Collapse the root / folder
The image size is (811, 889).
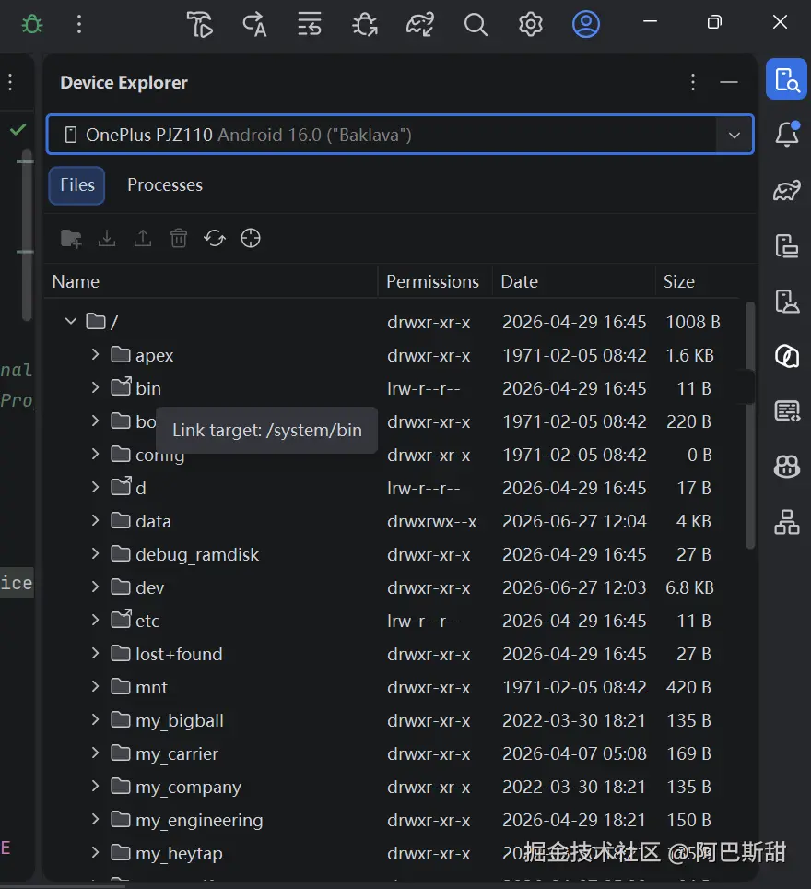coord(71,322)
